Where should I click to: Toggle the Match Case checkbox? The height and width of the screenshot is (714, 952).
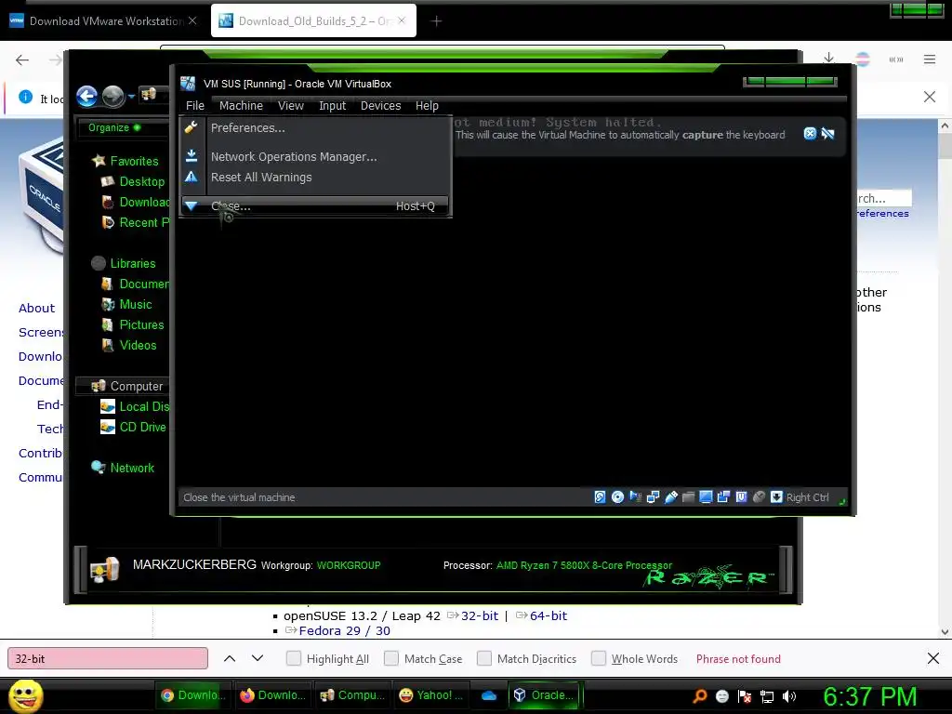point(391,658)
